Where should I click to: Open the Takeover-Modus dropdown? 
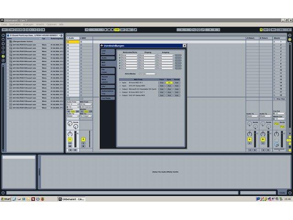[147, 74]
